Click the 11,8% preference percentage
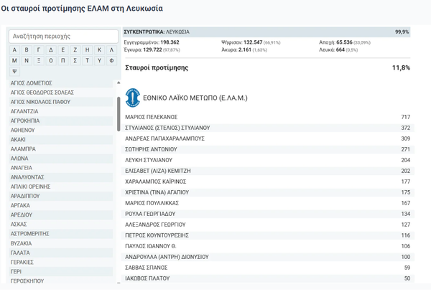This screenshot has height=292, width=431. pos(401,67)
